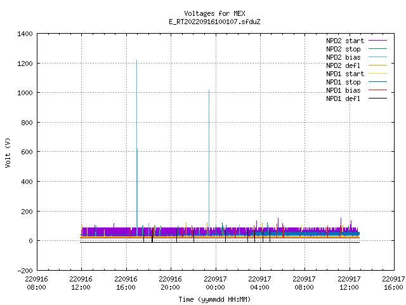This screenshot has width=406, height=305.
Task: Click the black NPD1 defl legend line
Action: [377, 98]
